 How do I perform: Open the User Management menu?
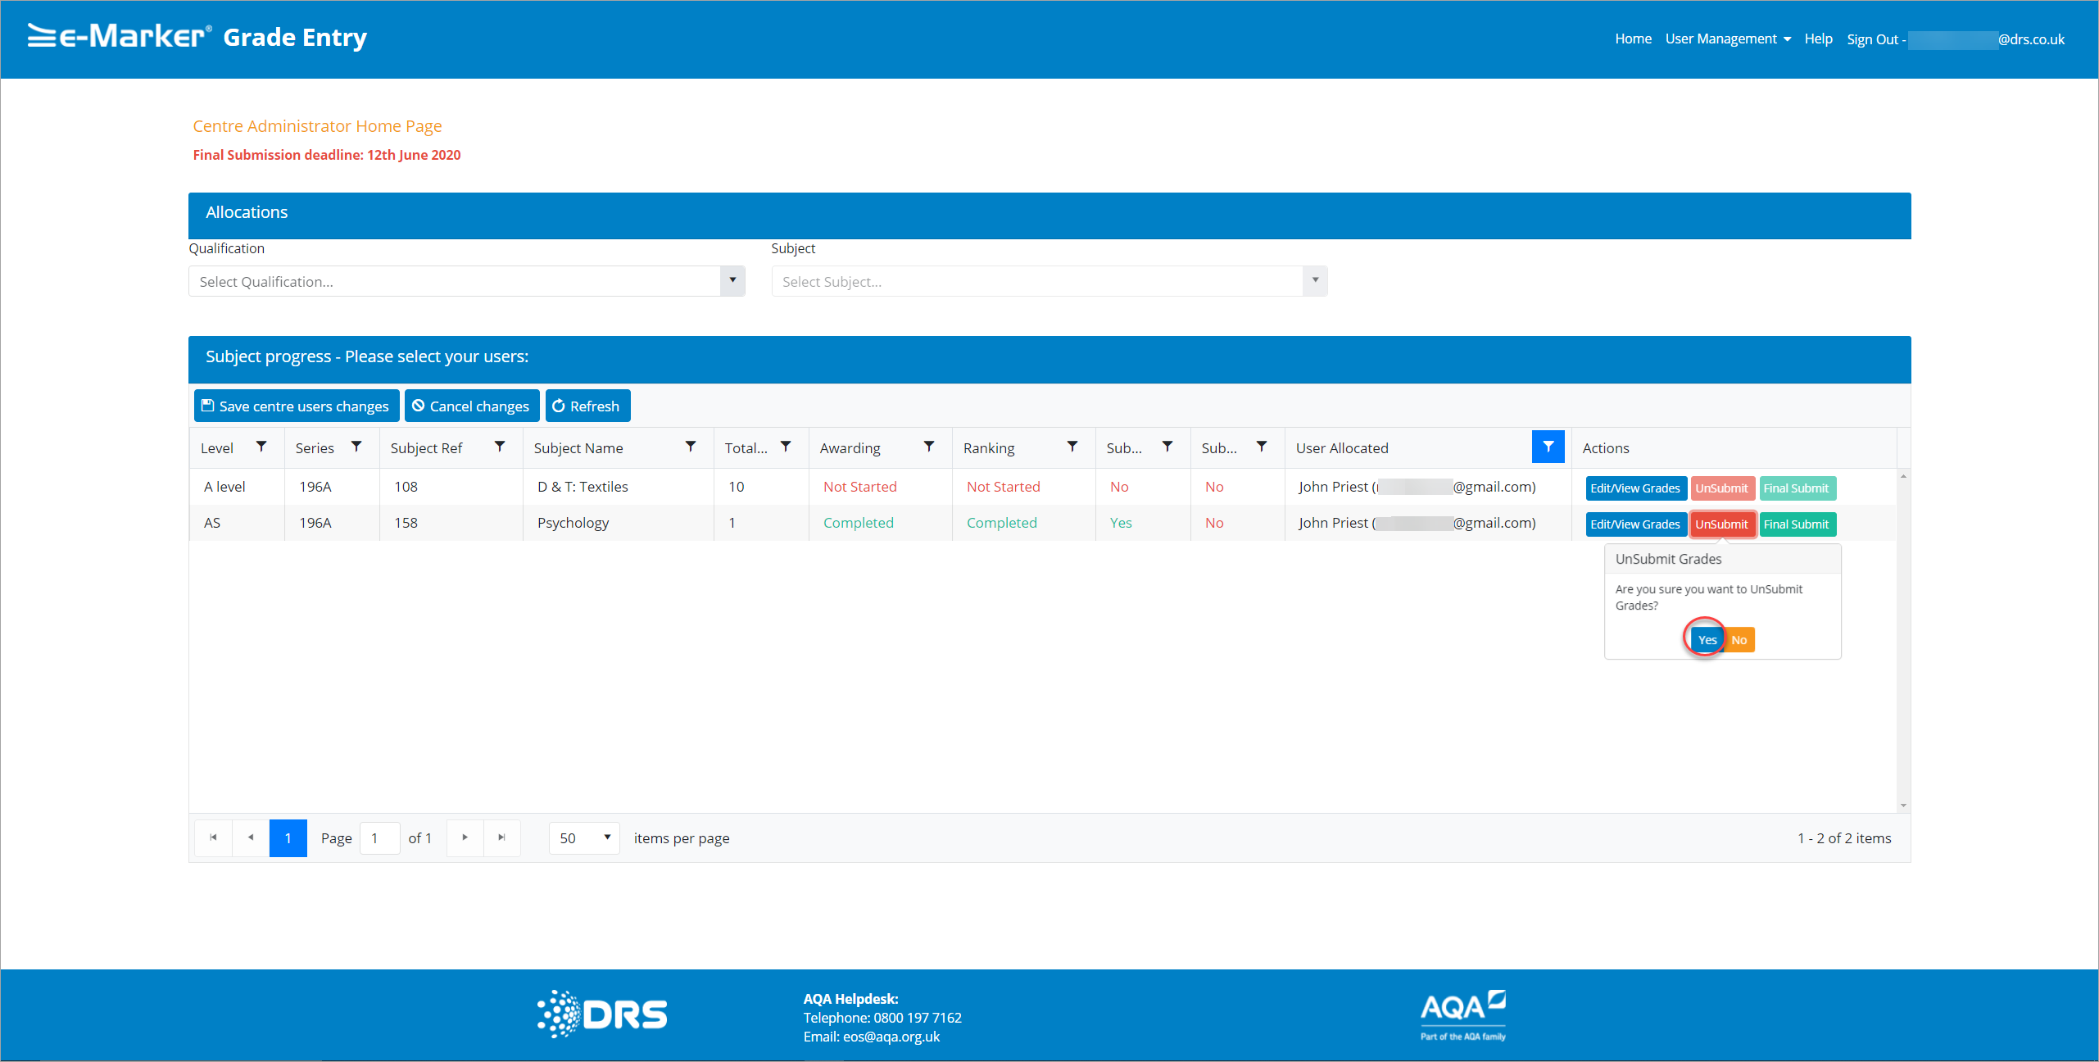click(1727, 39)
